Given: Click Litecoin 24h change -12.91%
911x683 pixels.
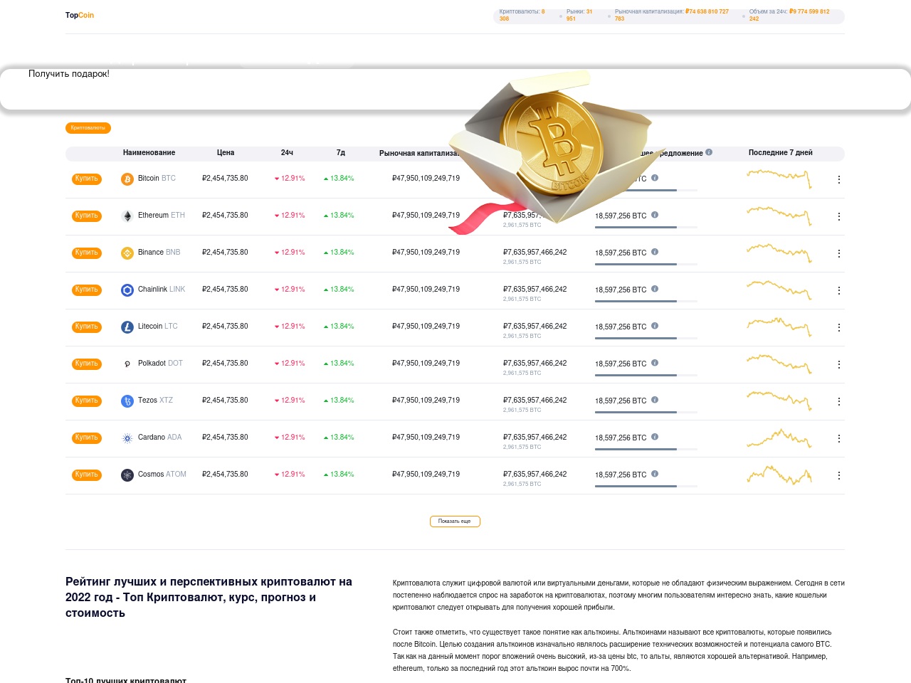Looking at the screenshot, I should 290,327.
